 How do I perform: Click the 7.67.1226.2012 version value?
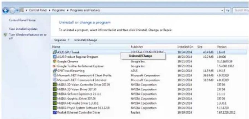point(226,113)
